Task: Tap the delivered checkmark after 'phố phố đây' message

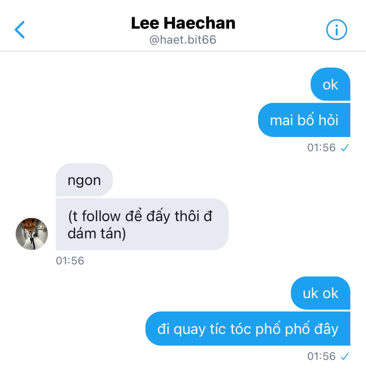Action: 345,356
